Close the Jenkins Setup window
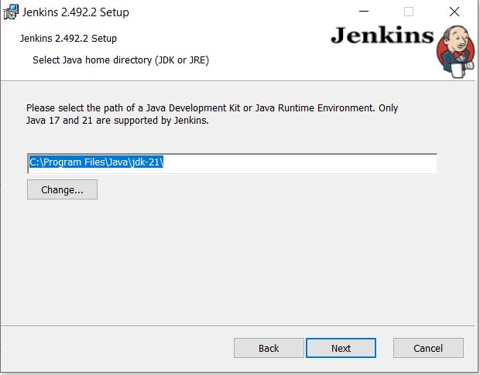The image size is (480, 375). pos(454,12)
